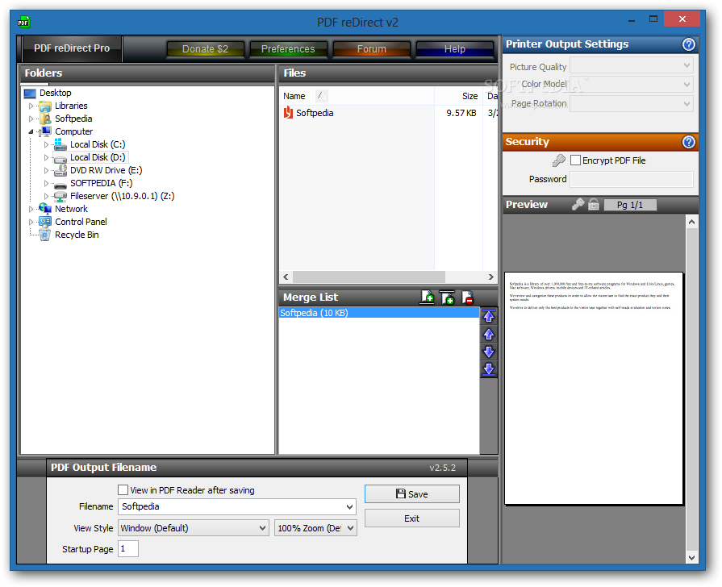Expand the Local Disk (C:) node
Screen dimensions: 722x587
pyautogui.click(x=46, y=144)
